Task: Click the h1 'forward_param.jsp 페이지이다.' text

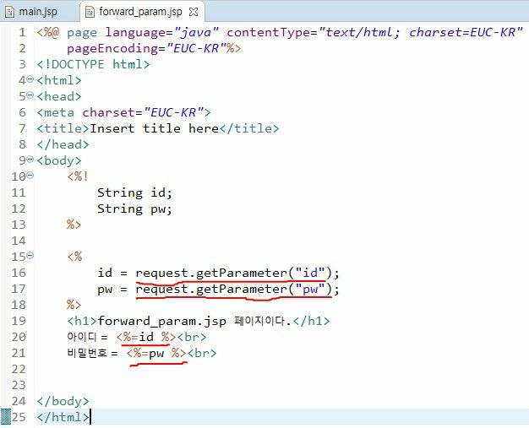Action: 194,321
